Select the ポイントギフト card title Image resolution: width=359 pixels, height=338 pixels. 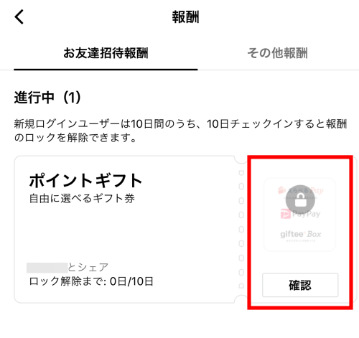85,180
